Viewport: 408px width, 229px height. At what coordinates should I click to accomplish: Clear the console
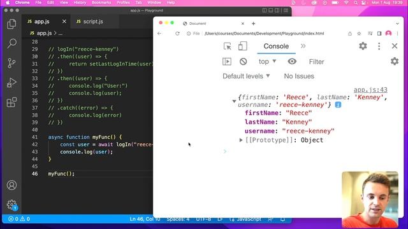tap(243, 62)
